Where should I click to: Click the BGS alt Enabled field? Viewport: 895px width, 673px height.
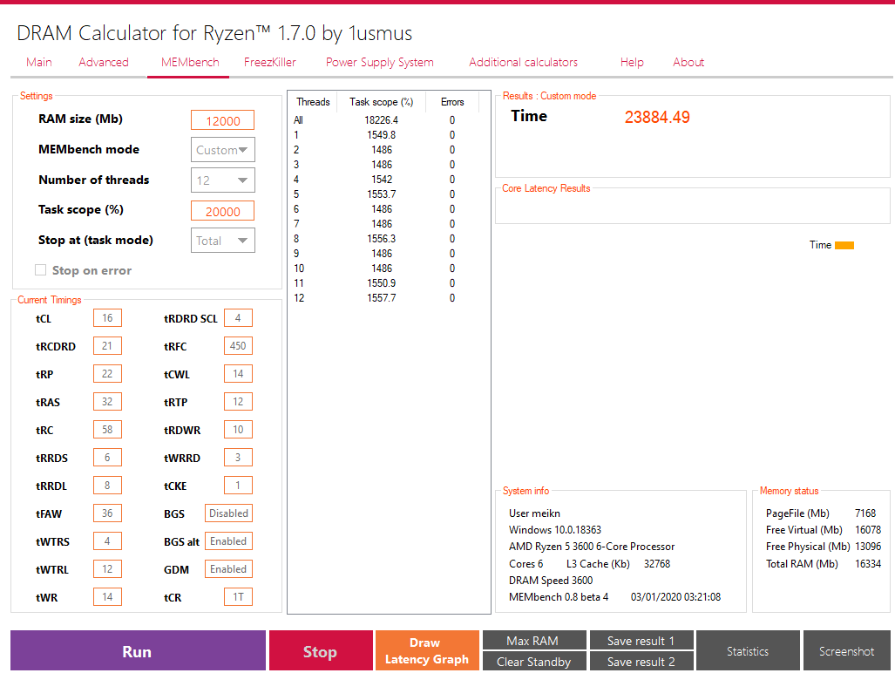coord(228,541)
